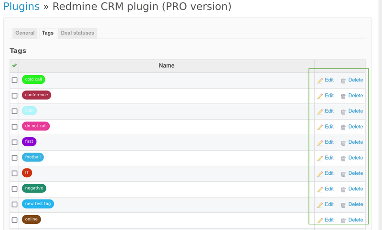The image size is (382, 230).
Task: Go to Plugins breadcrumb link
Action: point(21,7)
